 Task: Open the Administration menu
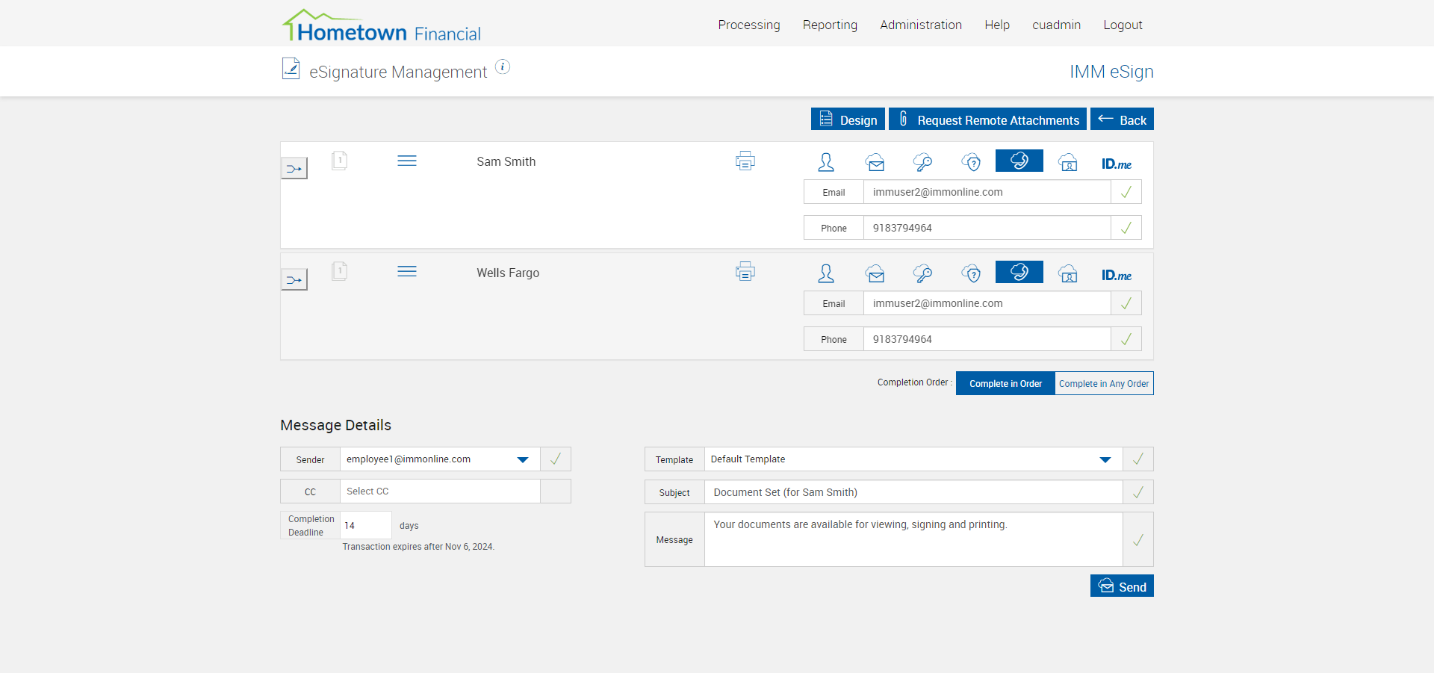pos(921,25)
